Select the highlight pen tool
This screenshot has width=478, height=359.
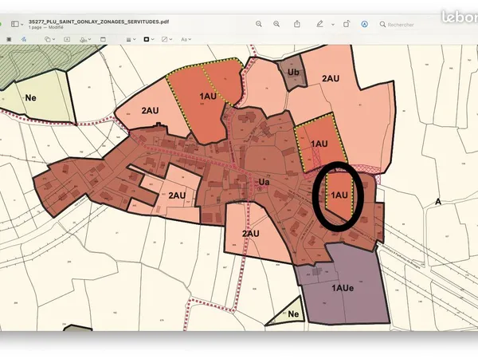(319, 24)
